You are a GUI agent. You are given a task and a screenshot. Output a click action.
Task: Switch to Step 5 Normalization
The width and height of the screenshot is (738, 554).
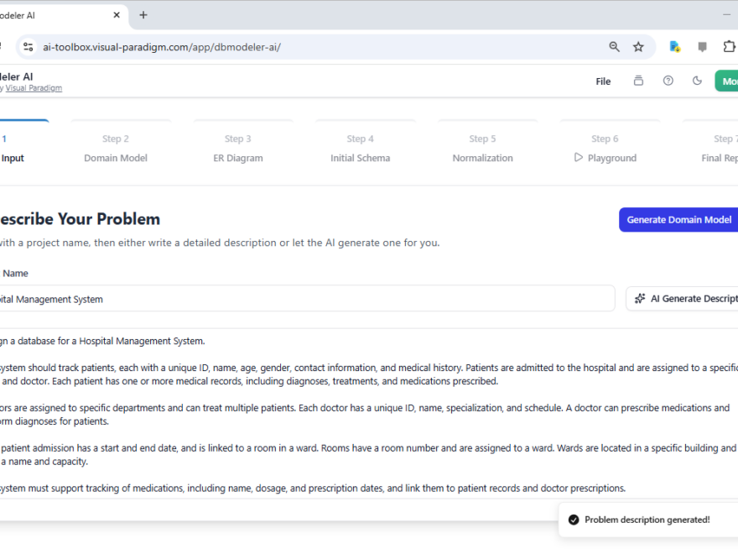point(483,158)
